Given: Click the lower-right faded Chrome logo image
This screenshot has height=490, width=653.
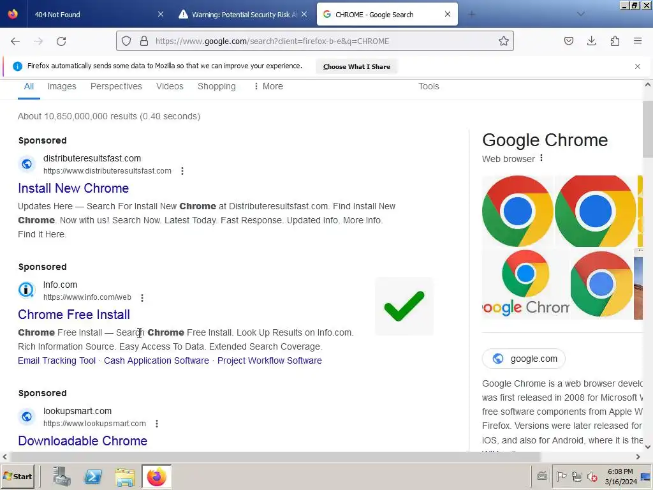Looking at the screenshot, I should click(601, 284).
